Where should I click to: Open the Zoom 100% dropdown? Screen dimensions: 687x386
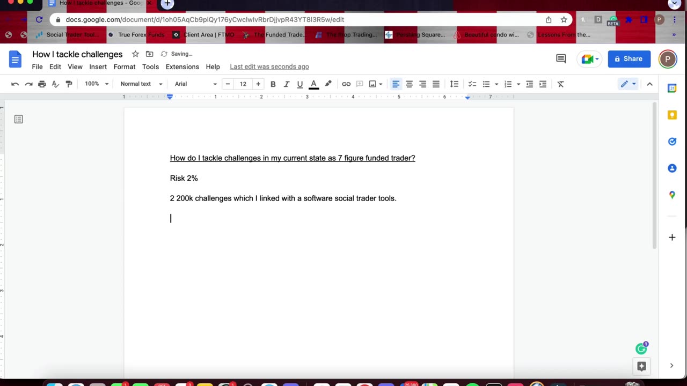click(97, 84)
